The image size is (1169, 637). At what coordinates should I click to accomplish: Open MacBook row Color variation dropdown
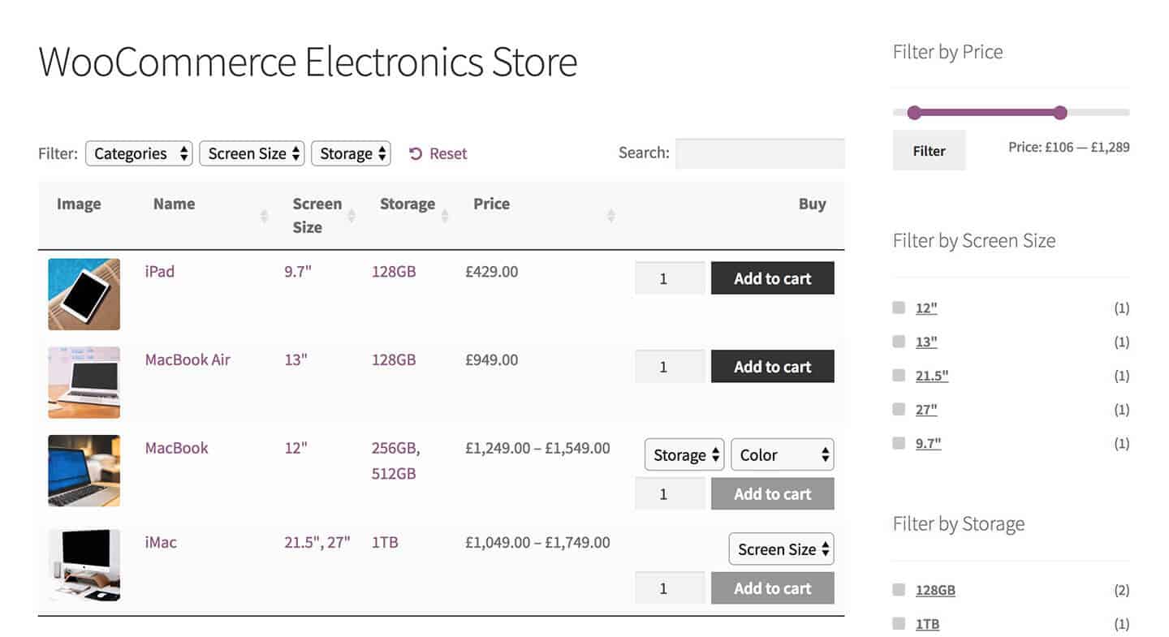click(783, 454)
